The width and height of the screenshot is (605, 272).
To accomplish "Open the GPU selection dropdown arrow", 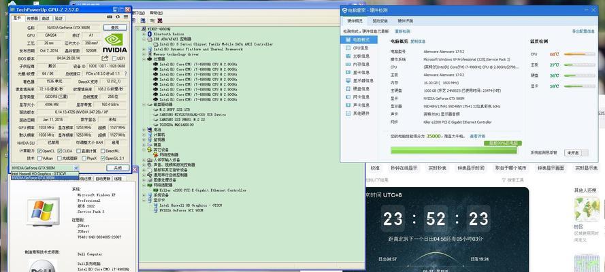I will click(x=76, y=168).
